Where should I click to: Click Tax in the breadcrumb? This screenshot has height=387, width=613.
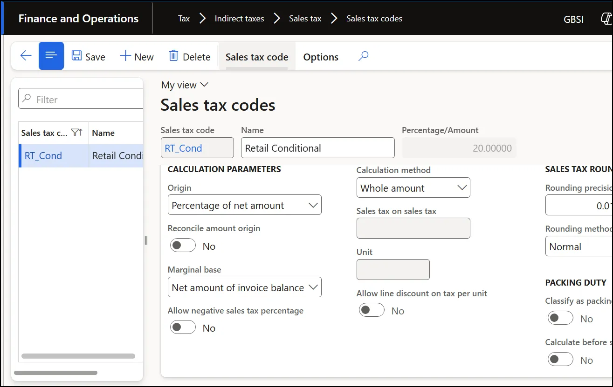184,19
